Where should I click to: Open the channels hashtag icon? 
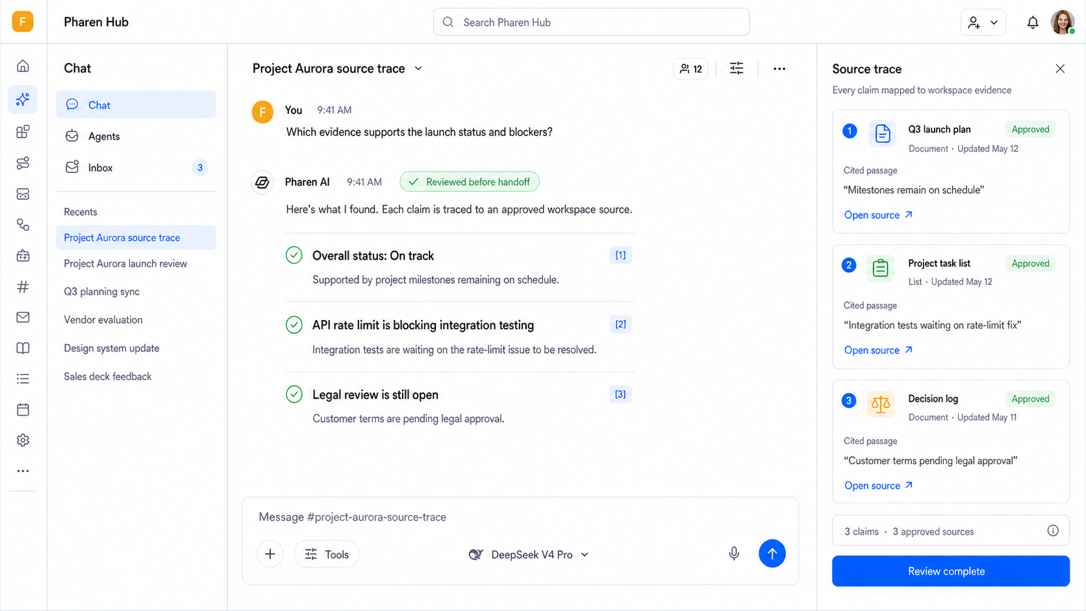pos(23,286)
